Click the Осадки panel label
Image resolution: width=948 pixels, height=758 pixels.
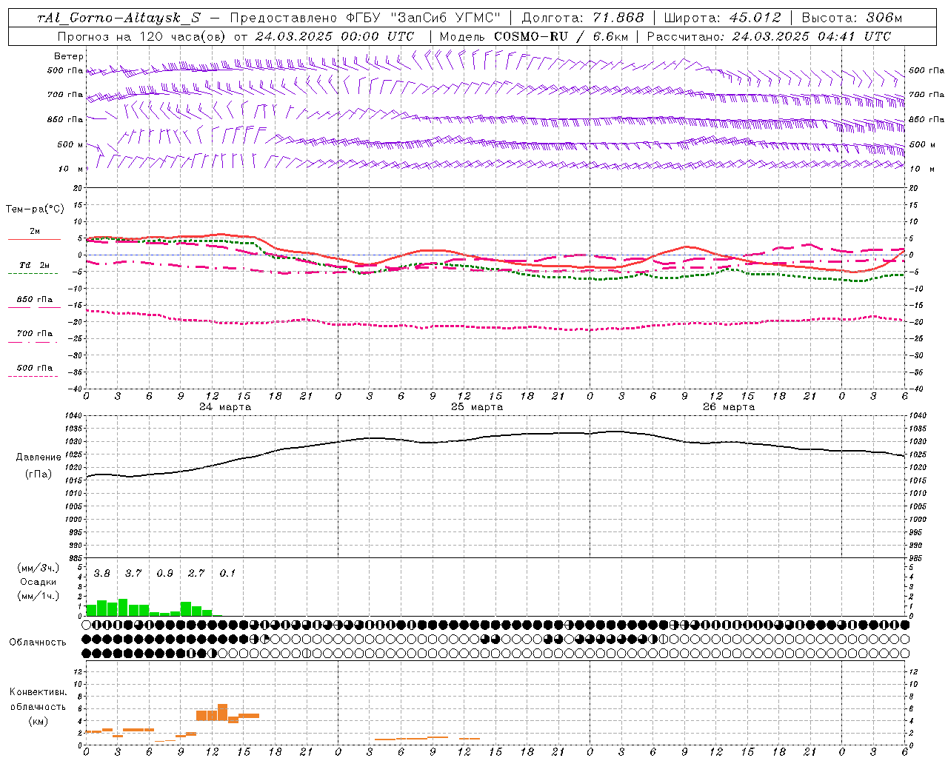pyautogui.click(x=39, y=582)
